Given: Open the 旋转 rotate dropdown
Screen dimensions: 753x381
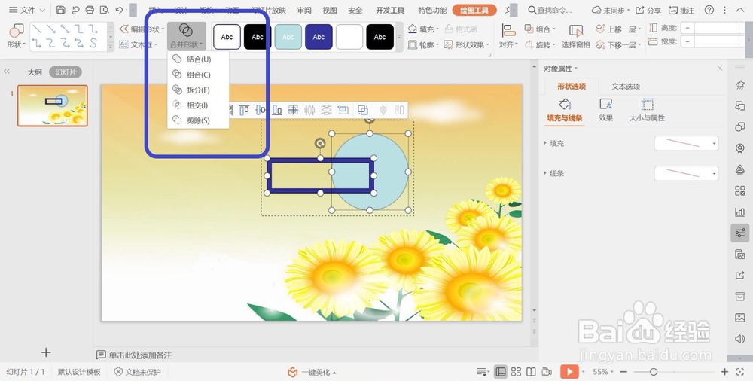Looking at the screenshot, I should pos(540,44).
